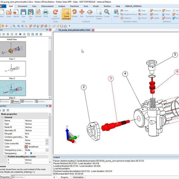Click Ghost in Selection mode group
The image size is (179, 179).
[x=142, y=18]
